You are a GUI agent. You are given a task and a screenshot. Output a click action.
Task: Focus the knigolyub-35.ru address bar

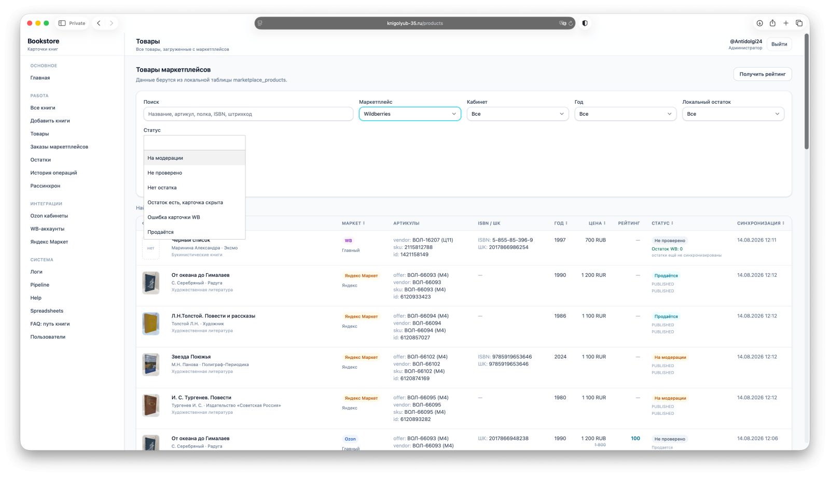[x=415, y=23]
